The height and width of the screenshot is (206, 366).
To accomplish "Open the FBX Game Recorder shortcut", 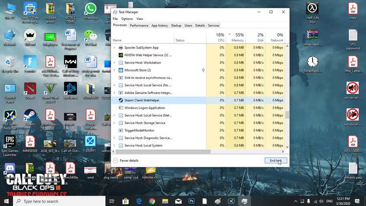I will 10,120.
